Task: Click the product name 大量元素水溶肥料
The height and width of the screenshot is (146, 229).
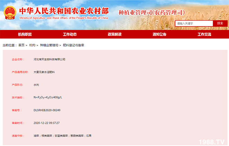Action: 44,72
